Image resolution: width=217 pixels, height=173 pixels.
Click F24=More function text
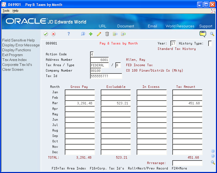pos(179,168)
